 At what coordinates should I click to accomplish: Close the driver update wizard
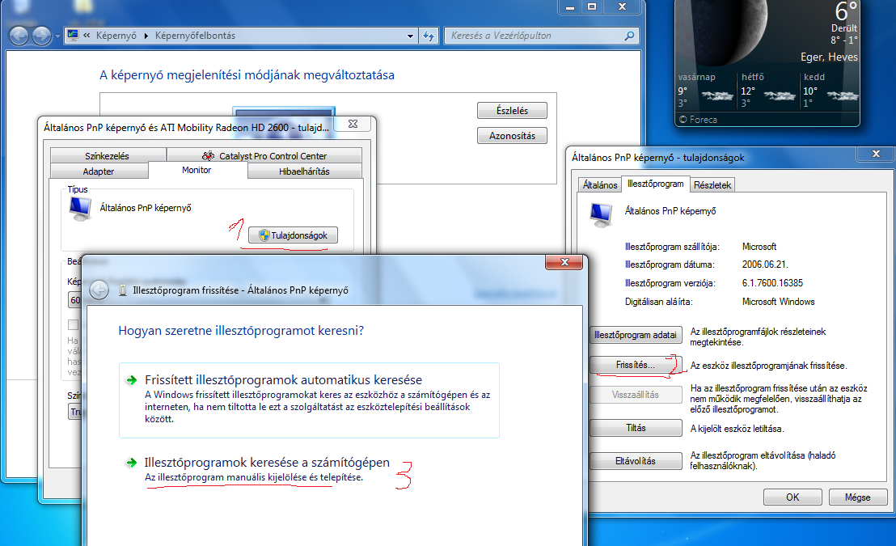coord(564,262)
